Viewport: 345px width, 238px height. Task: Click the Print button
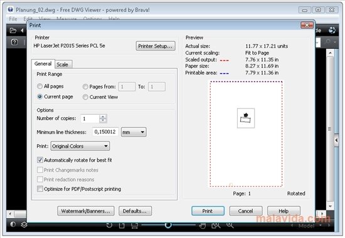(208, 211)
